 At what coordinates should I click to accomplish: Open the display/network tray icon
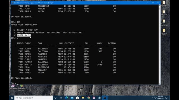pyautogui.click(x=156, y=98)
